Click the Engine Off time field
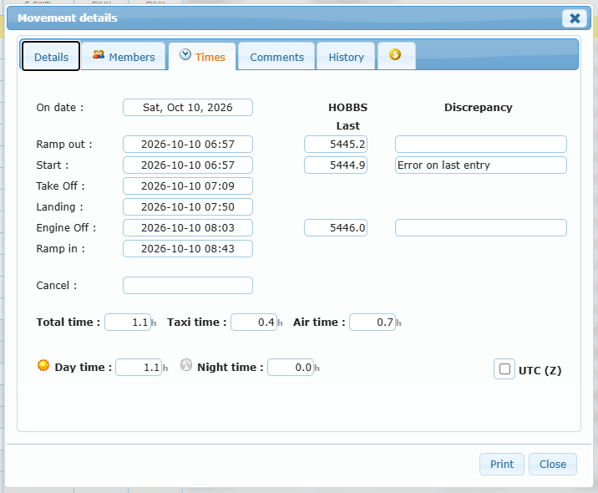Screen dimensions: 598x493 click(188, 228)
